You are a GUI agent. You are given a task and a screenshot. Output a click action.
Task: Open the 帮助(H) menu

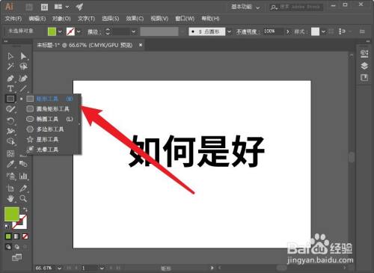click(210, 19)
